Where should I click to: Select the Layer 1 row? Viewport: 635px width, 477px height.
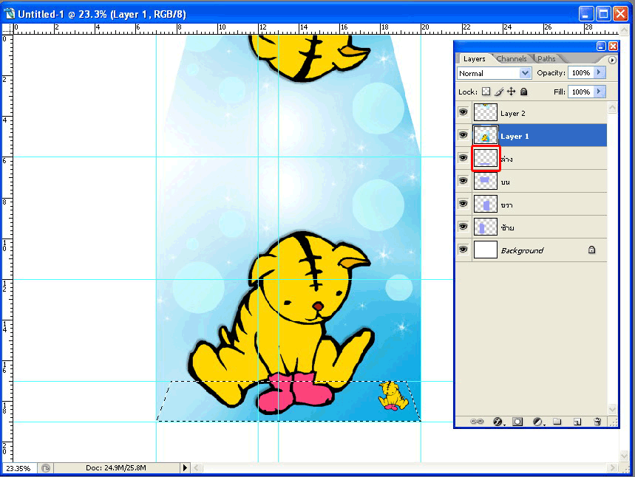pos(532,136)
